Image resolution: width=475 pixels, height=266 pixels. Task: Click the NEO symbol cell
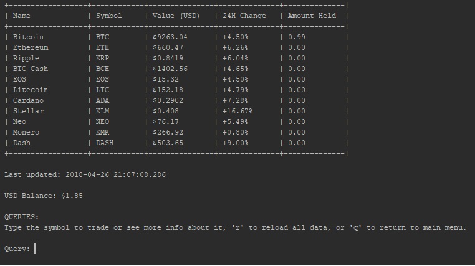[x=102, y=121]
